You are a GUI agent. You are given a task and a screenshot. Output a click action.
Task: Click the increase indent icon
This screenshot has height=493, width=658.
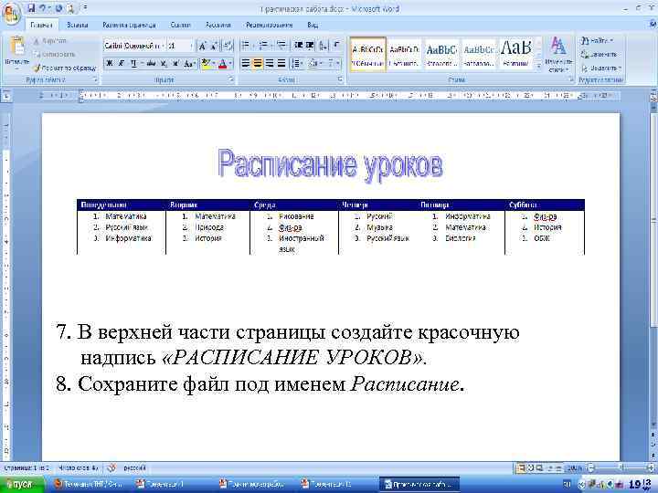click(310, 45)
